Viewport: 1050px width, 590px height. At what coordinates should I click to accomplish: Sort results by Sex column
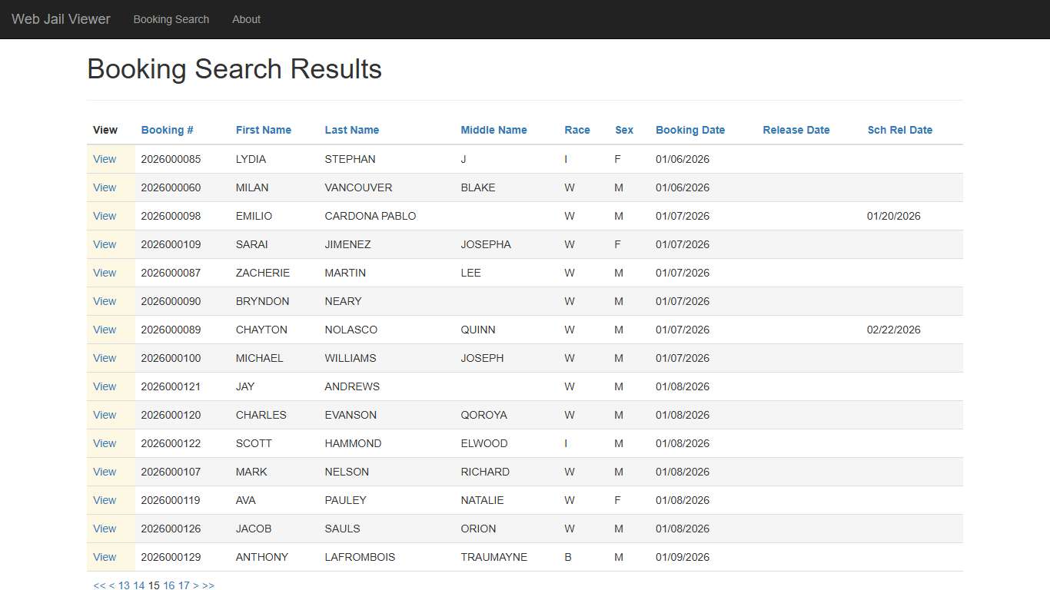(x=624, y=130)
